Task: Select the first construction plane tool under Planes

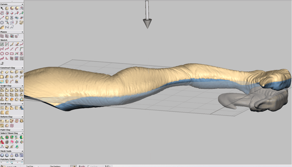Action: click(x=2, y=35)
